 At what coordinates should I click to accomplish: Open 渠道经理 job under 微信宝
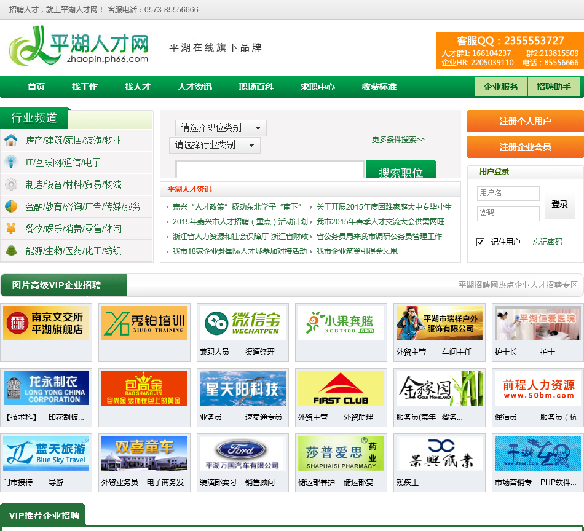click(260, 352)
